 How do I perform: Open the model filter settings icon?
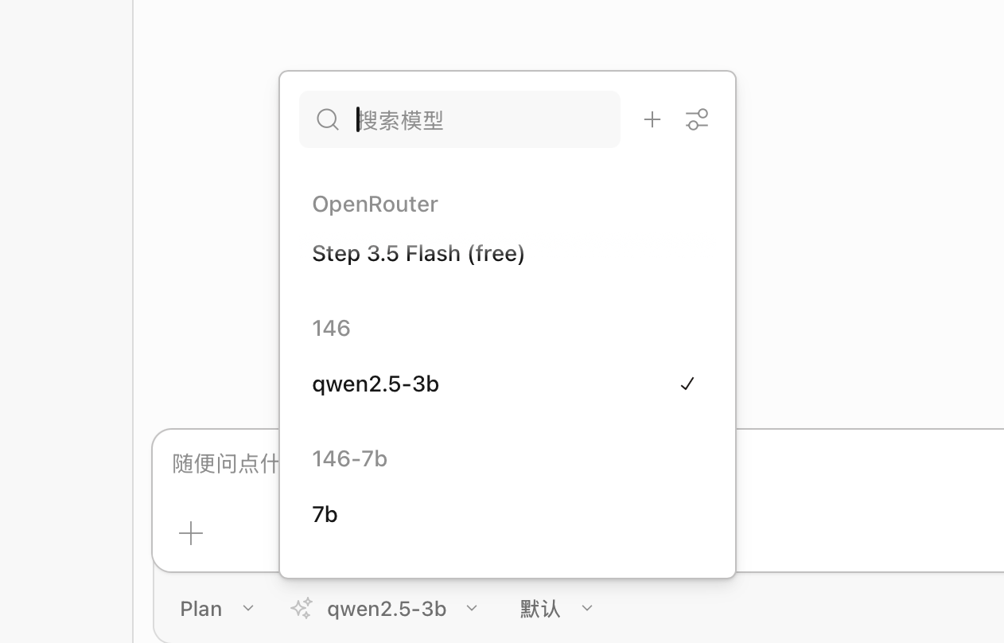[697, 119]
